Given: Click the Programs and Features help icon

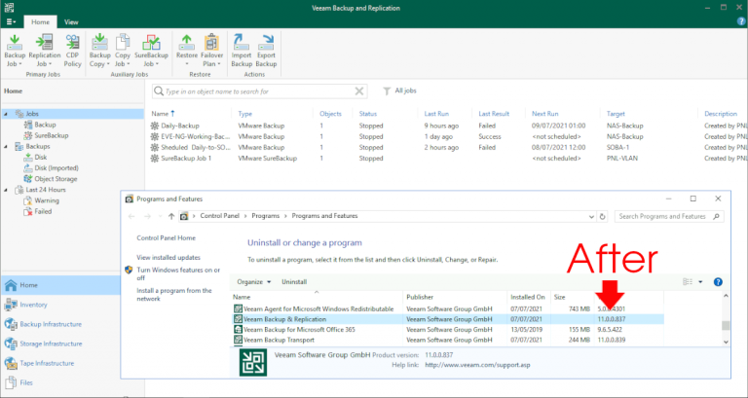Looking at the screenshot, I should point(718,281).
